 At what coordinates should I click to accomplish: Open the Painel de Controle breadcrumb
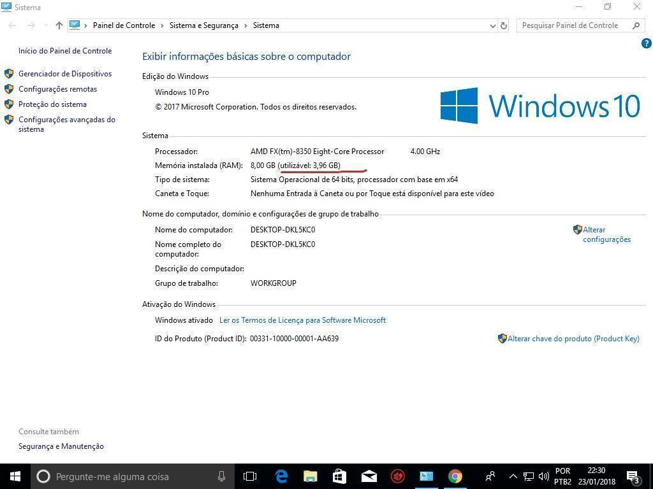[124, 25]
